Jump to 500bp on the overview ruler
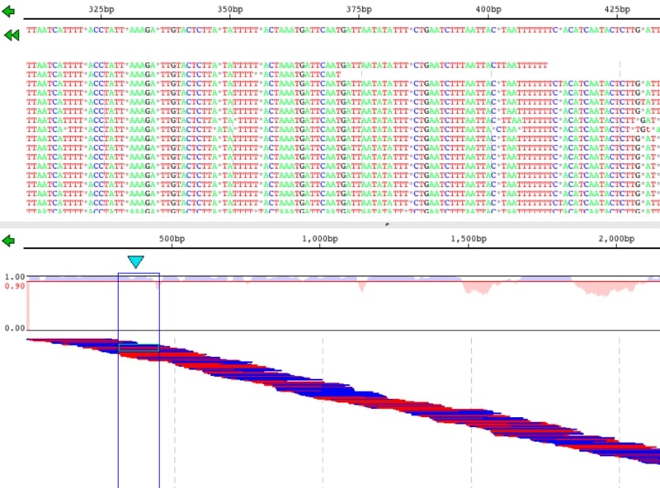Viewport: 660px width, 488px height. coord(172,237)
